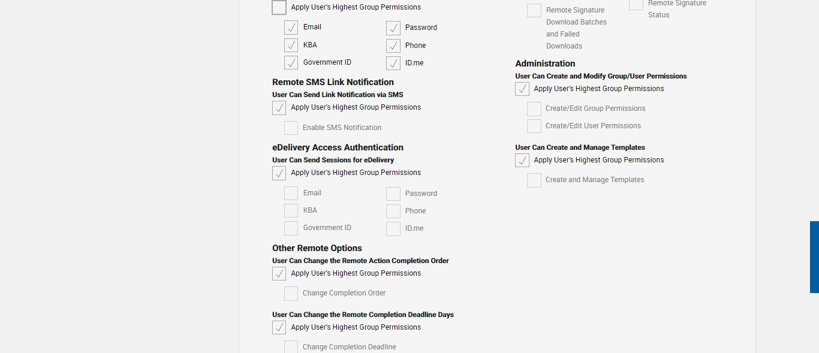Screen dimensions: 819x353
Task: Check the unchecked Email box under eDelivery
Action: 291,193
